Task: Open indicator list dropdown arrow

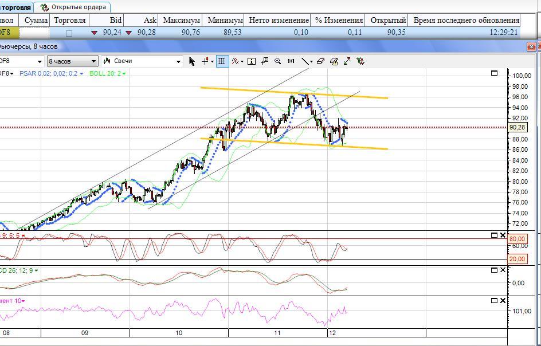Action: (242, 62)
